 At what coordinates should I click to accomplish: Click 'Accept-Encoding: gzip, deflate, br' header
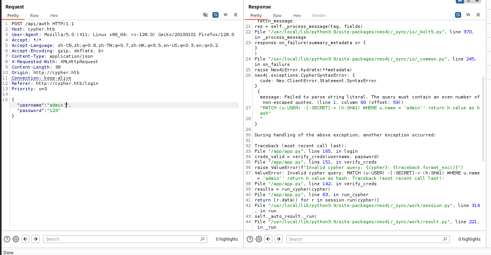tap(58, 51)
